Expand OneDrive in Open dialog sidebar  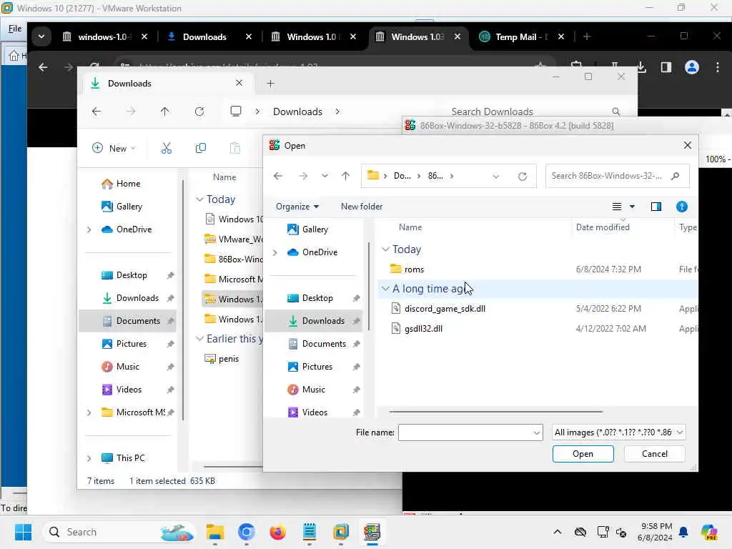pyautogui.click(x=275, y=252)
